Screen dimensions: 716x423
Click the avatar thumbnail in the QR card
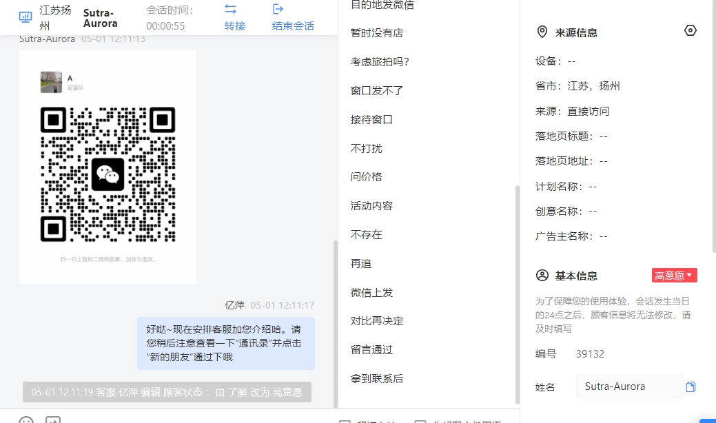click(x=51, y=82)
